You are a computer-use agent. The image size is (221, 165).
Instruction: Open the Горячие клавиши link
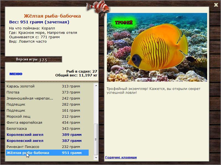121,157
